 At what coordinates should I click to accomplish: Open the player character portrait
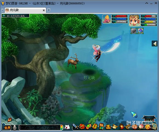click(x=135, y=20)
